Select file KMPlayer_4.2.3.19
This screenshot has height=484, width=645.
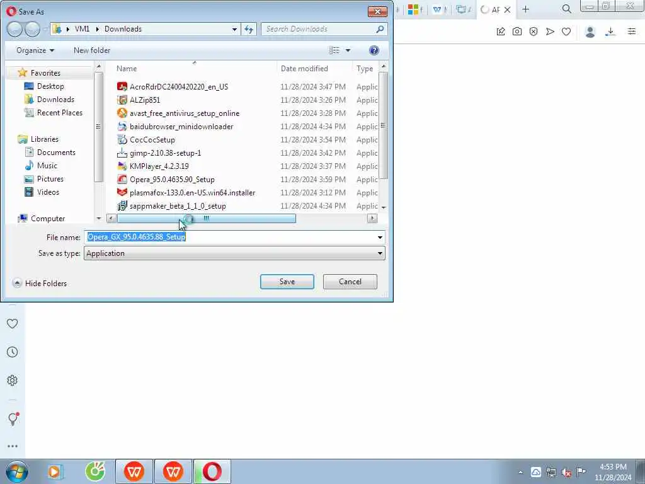coord(159,166)
